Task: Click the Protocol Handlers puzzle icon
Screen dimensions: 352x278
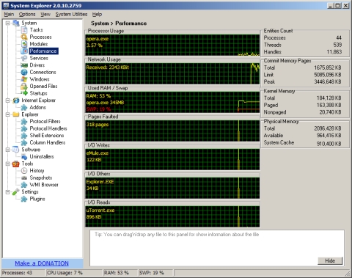Action: point(24,128)
